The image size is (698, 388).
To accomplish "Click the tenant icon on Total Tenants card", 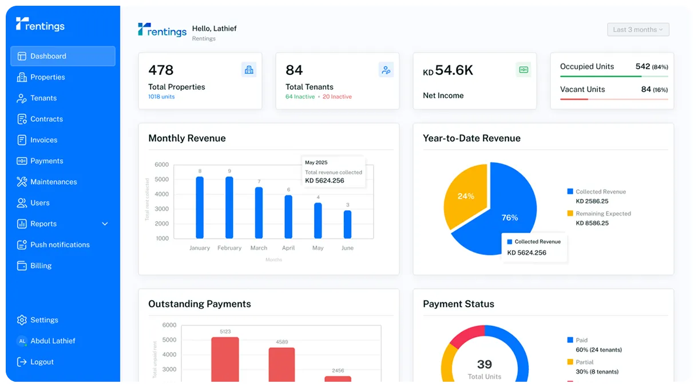I will point(386,70).
